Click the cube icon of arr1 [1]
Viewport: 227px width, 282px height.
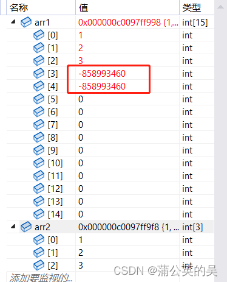(x=39, y=48)
